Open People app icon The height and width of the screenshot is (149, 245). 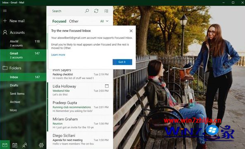click(x=25, y=145)
